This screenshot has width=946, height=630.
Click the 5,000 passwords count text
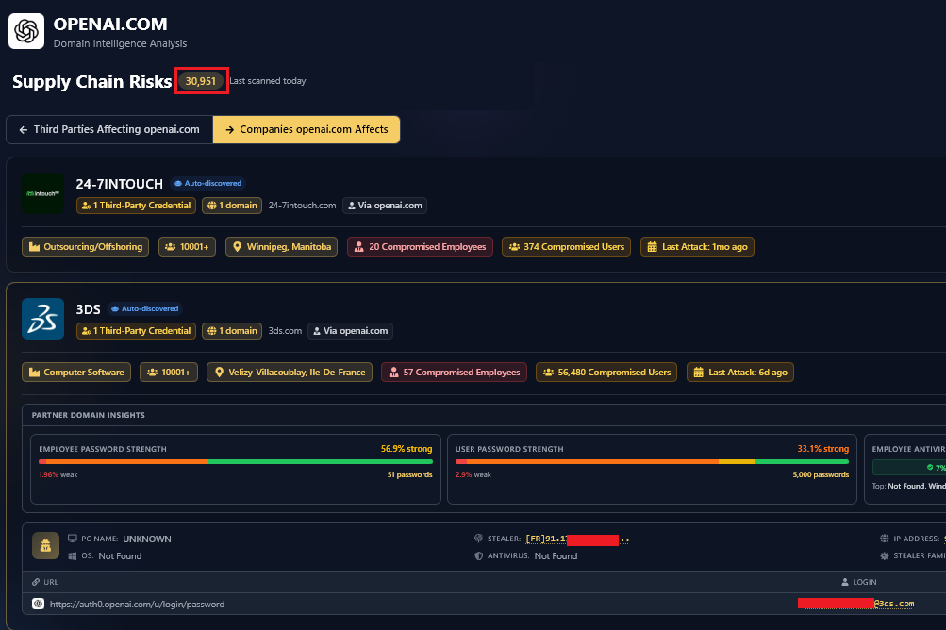click(821, 475)
